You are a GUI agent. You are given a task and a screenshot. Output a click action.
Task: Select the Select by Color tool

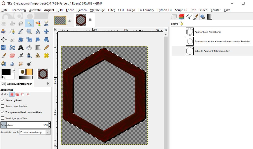(38, 24)
